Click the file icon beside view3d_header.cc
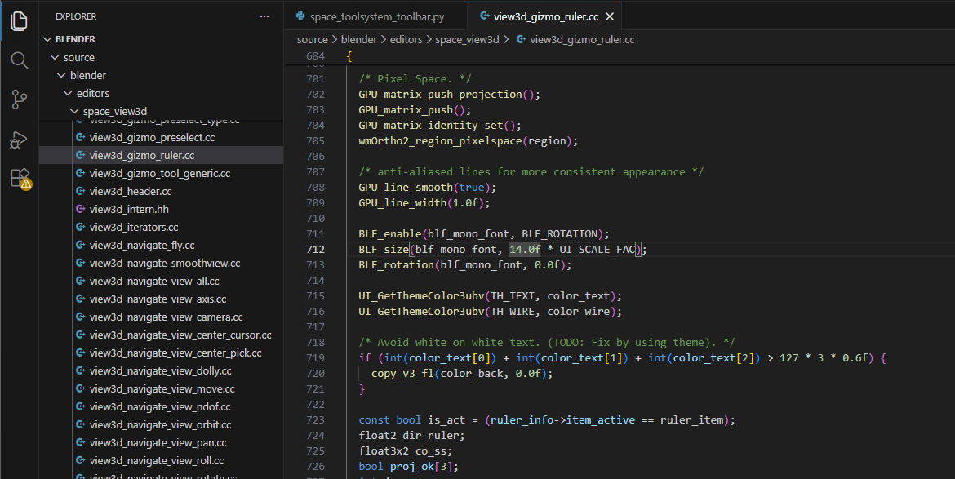Viewport: 955px width, 479px height. 80,191
